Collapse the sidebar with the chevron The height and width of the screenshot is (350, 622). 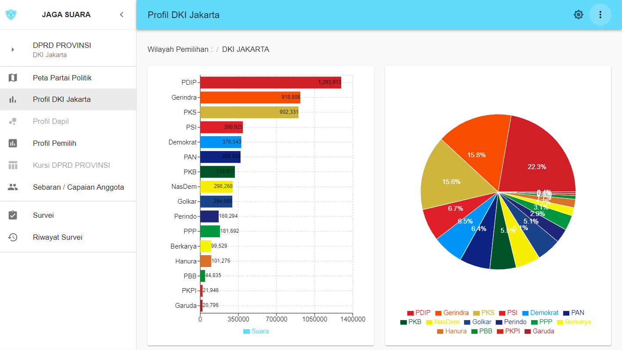click(x=122, y=14)
